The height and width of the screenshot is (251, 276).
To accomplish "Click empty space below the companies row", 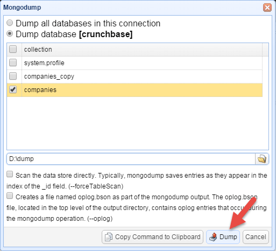I will click(x=138, y=123).
